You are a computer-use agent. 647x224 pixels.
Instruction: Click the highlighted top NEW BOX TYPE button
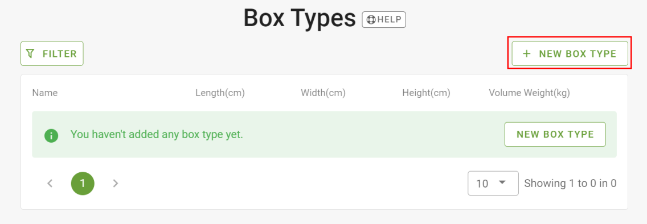(x=570, y=53)
